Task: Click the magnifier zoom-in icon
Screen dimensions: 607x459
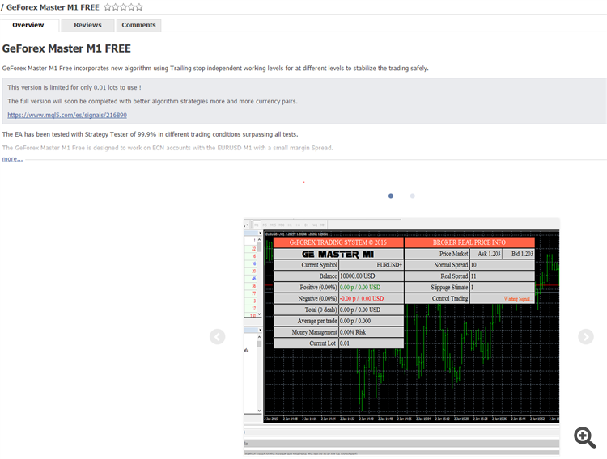Action: (584, 438)
